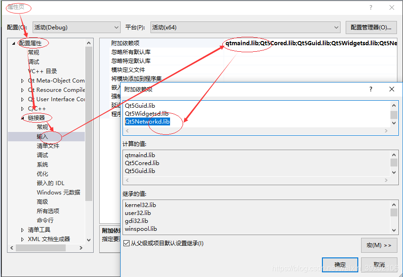Select the 优化 tree item
This screenshot has width=403, height=277.
42,173
